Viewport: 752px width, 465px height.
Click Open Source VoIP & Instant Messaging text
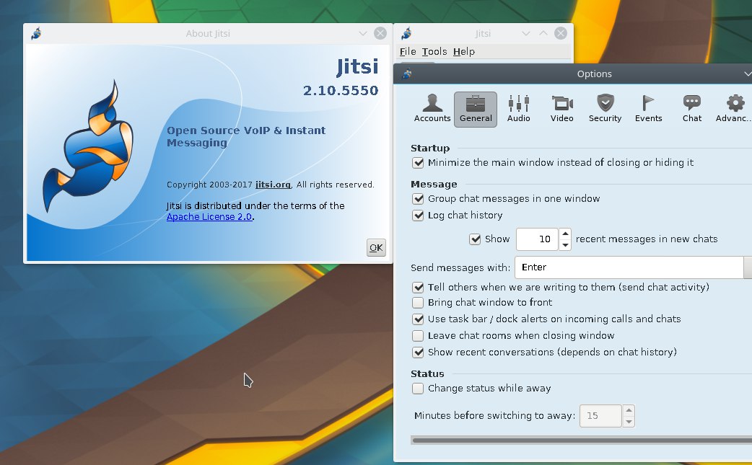246,136
